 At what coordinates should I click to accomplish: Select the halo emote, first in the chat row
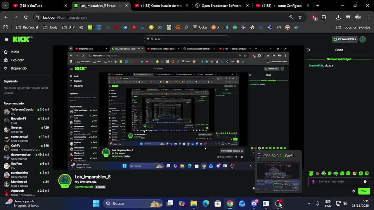[x=311, y=173]
